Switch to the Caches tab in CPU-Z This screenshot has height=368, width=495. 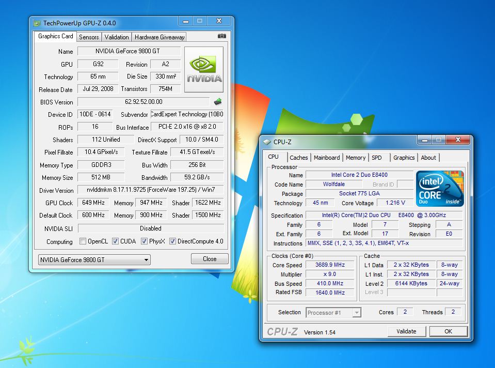pyautogui.click(x=298, y=158)
